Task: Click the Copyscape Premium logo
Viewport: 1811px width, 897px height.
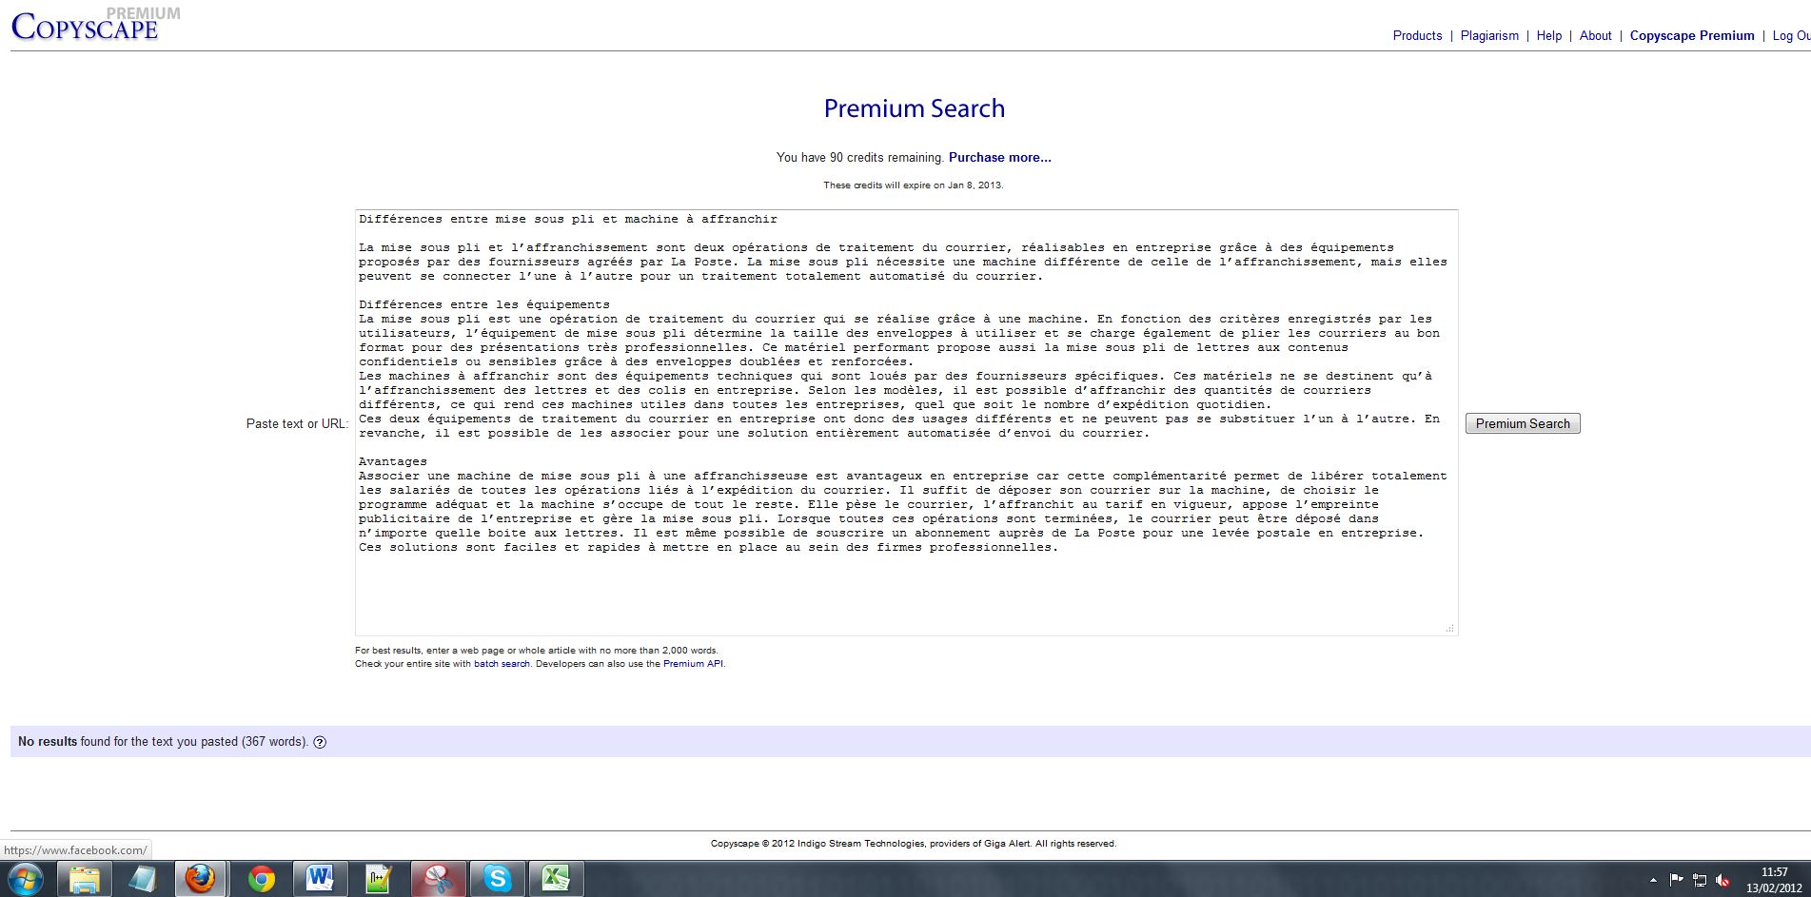Action: tap(86, 27)
